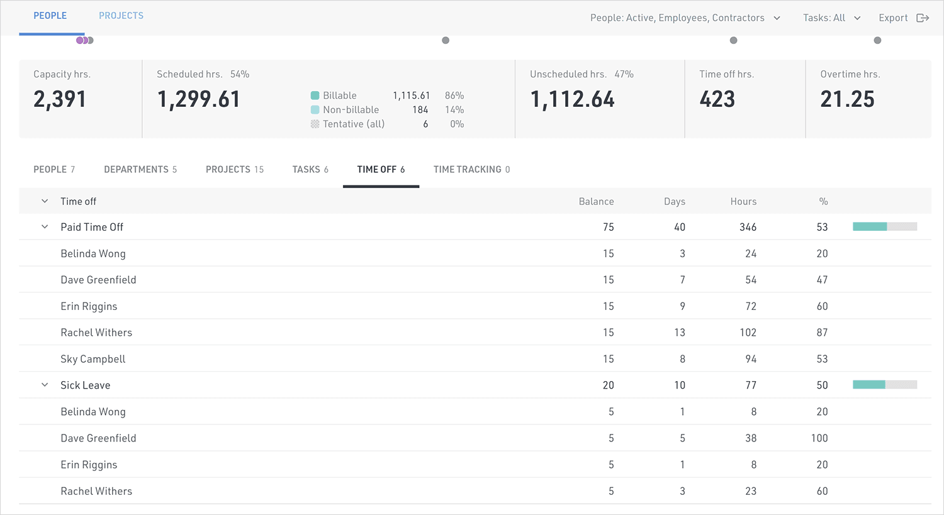
Task: Click the Export arrow icon
Action: (x=923, y=18)
